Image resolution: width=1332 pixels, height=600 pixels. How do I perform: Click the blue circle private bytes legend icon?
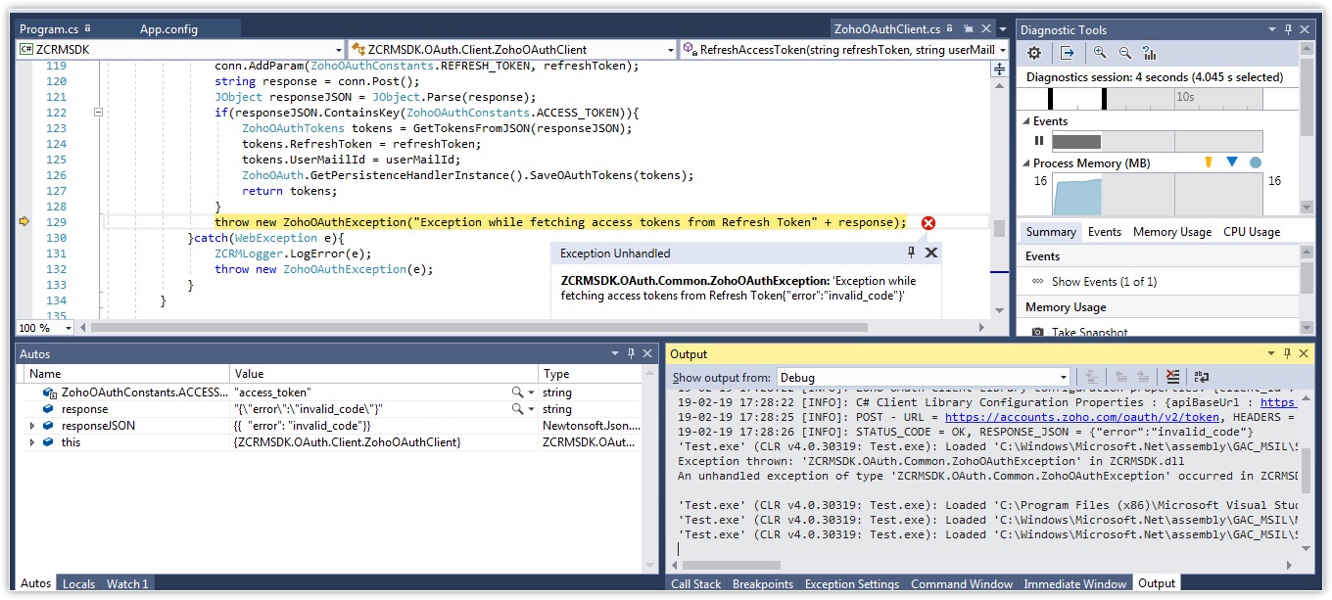[x=1256, y=162]
